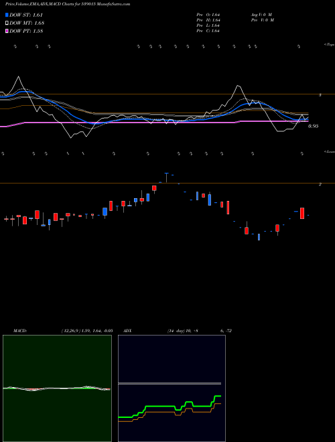Click the magenta DOW PT legend swatch

7,31
